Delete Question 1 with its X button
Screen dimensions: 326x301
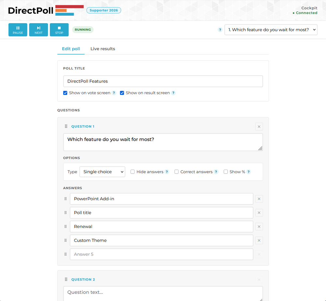coord(259,127)
